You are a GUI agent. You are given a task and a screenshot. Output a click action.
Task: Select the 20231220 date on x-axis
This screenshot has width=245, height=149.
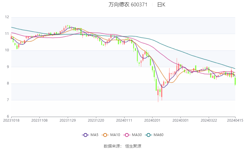[x=96, y=120]
